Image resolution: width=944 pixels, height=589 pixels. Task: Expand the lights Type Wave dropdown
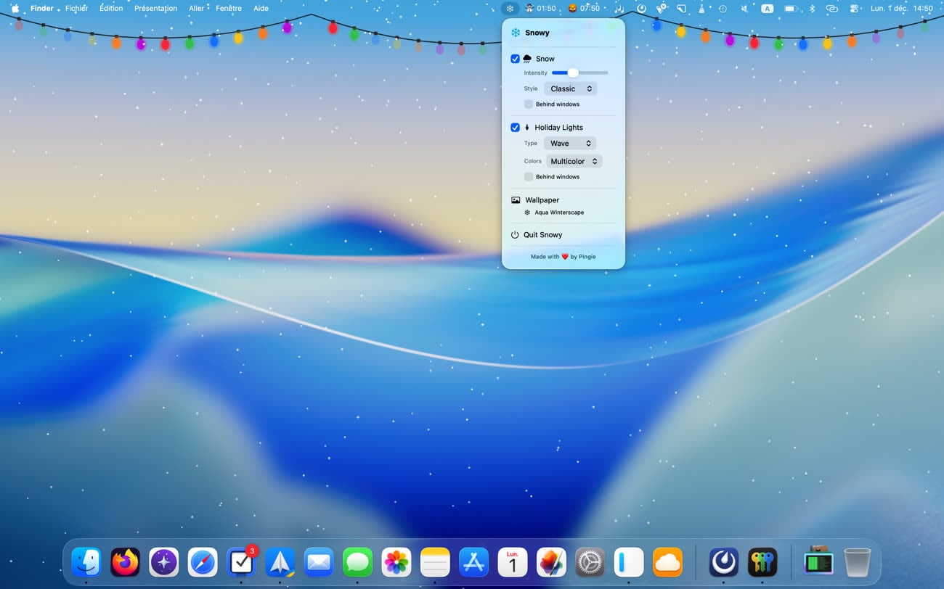[570, 144]
